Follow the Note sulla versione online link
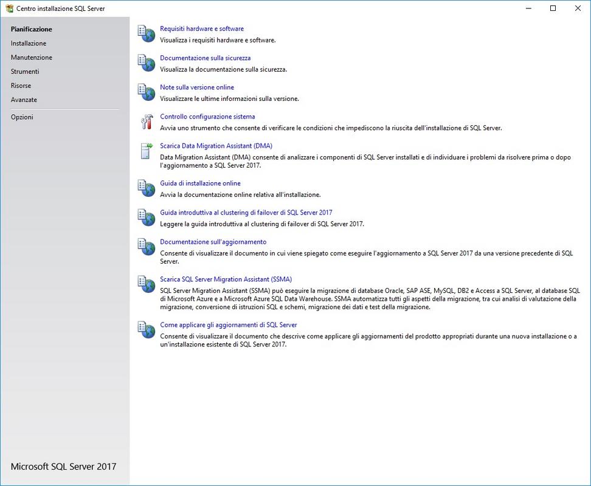The width and height of the screenshot is (591, 486). [x=197, y=87]
